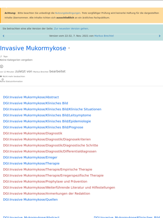The height and width of the screenshot is (218, 163).
Task: Click 'Markus Brechtel' in last-edited line
Action: click(41, 72)
